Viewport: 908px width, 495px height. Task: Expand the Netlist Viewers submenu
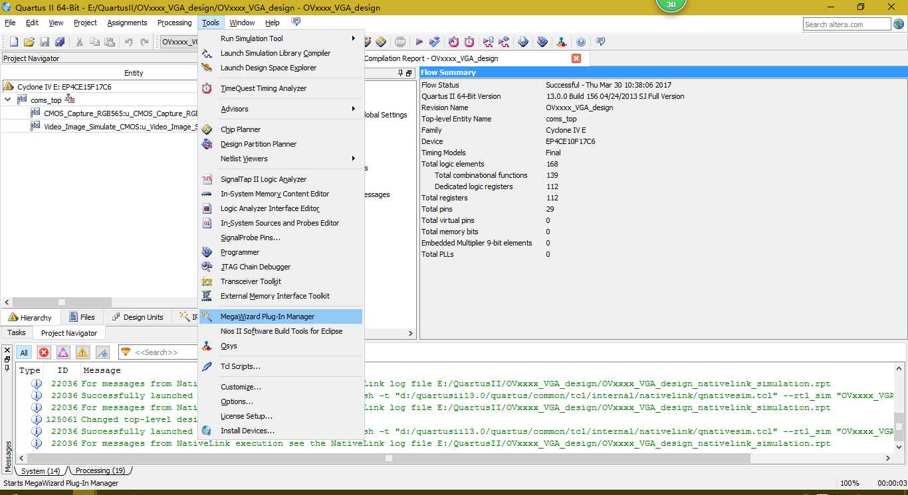pos(281,159)
